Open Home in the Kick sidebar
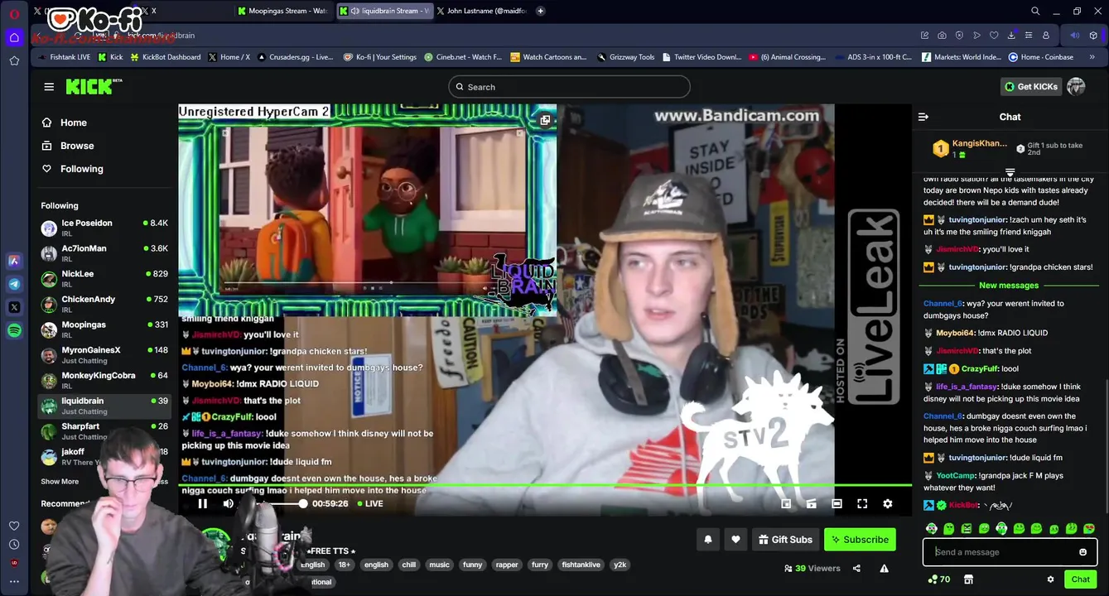Viewport: 1109px width, 596px height. point(73,123)
